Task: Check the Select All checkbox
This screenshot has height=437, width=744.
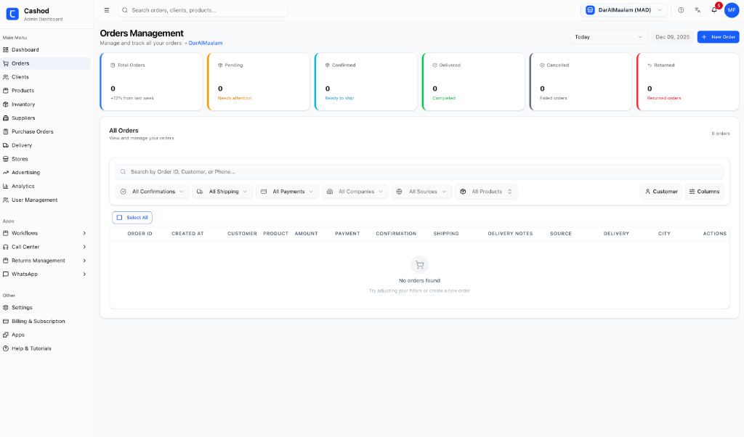Action: [119, 217]
